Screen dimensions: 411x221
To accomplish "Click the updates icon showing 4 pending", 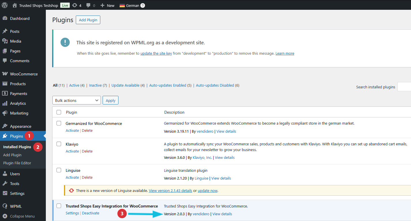I will pos(74,5).
